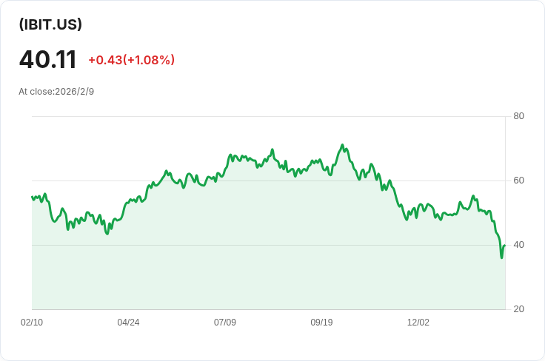Pick the 09/19 x-axis date label

(321, 323)
